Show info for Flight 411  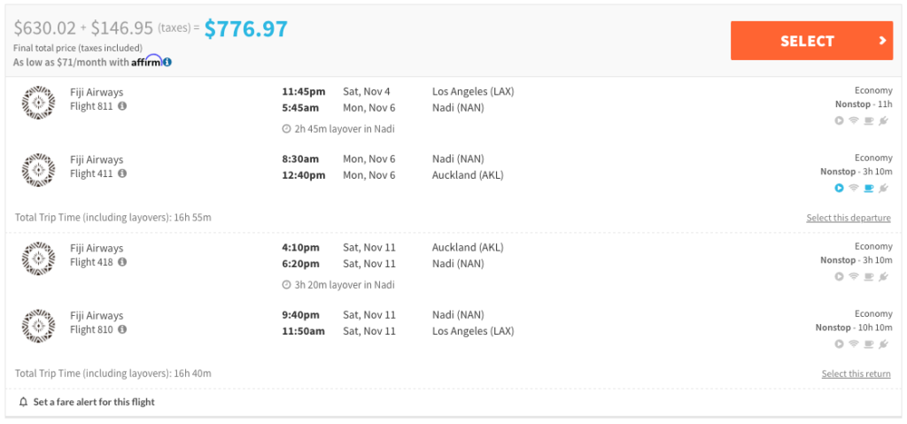[x=122, y=173]
